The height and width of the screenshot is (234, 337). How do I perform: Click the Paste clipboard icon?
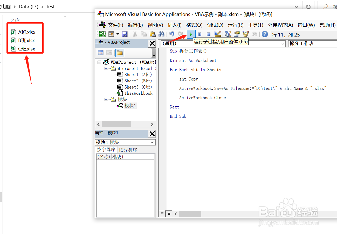pyautogui.click(x=153, y=34)
